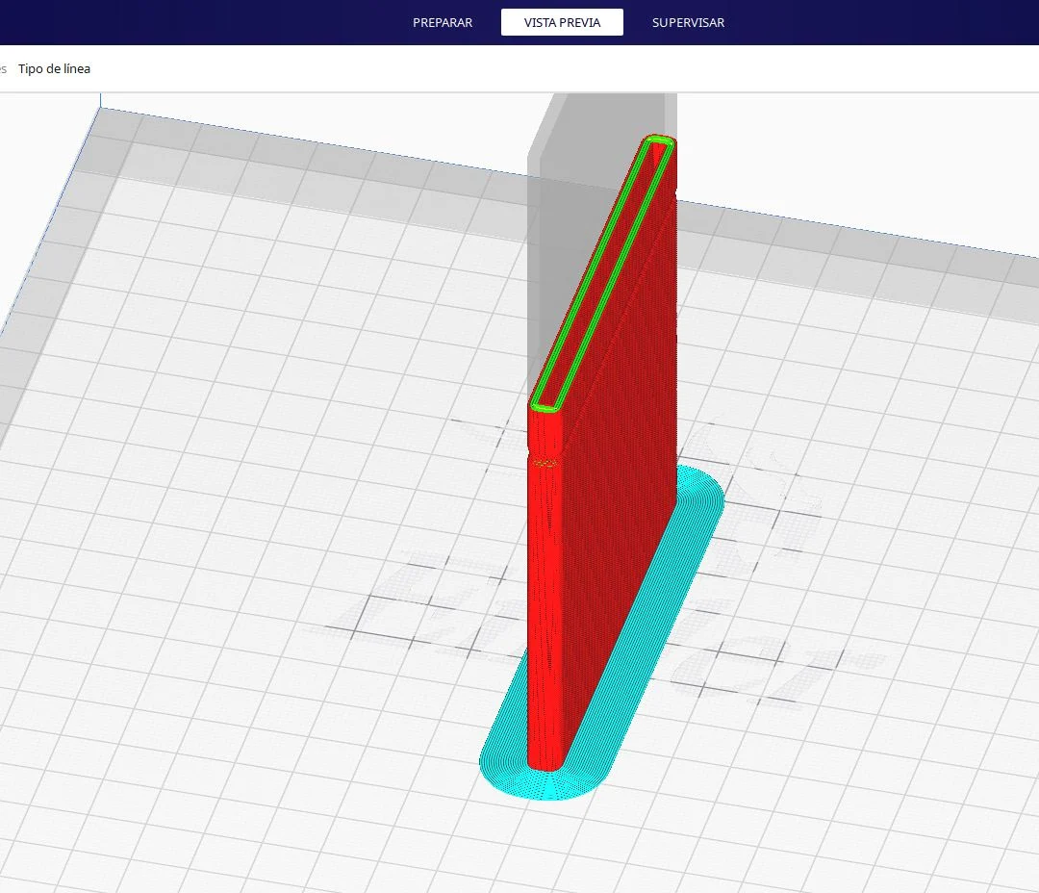This screenshot has width=1039, height=893.
Task: Switch to the PREPARAR stage tab
Action: point(442,22)
